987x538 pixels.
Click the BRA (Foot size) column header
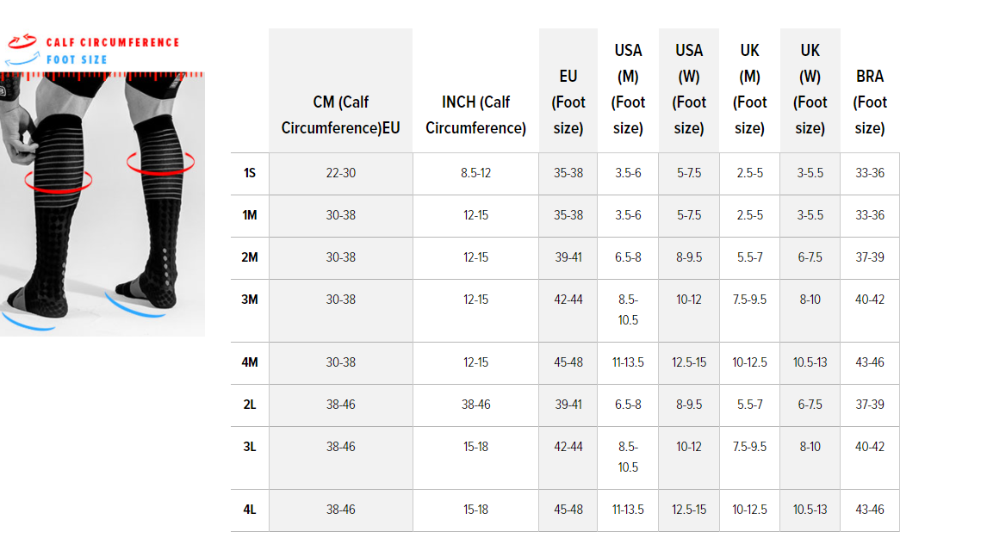pos(870,102)
